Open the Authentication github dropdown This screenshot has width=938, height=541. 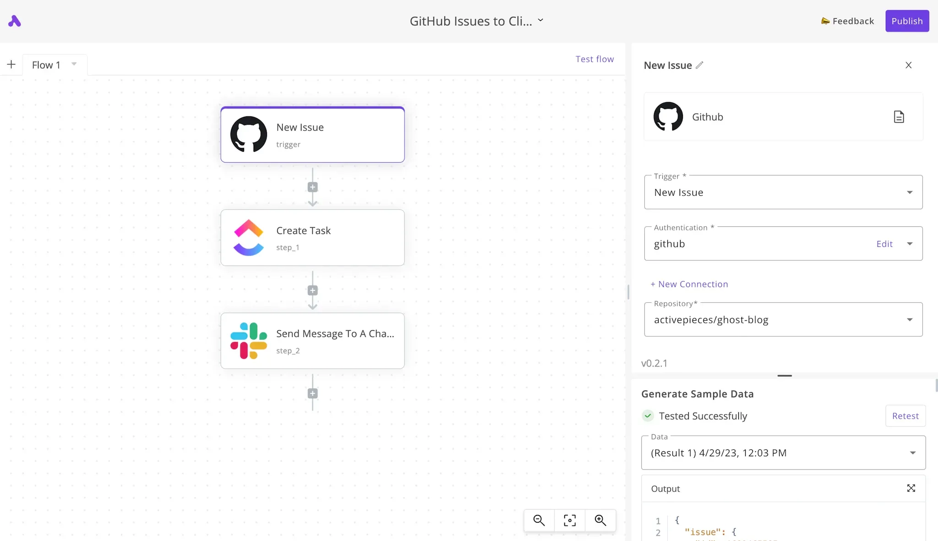(783, 244)
